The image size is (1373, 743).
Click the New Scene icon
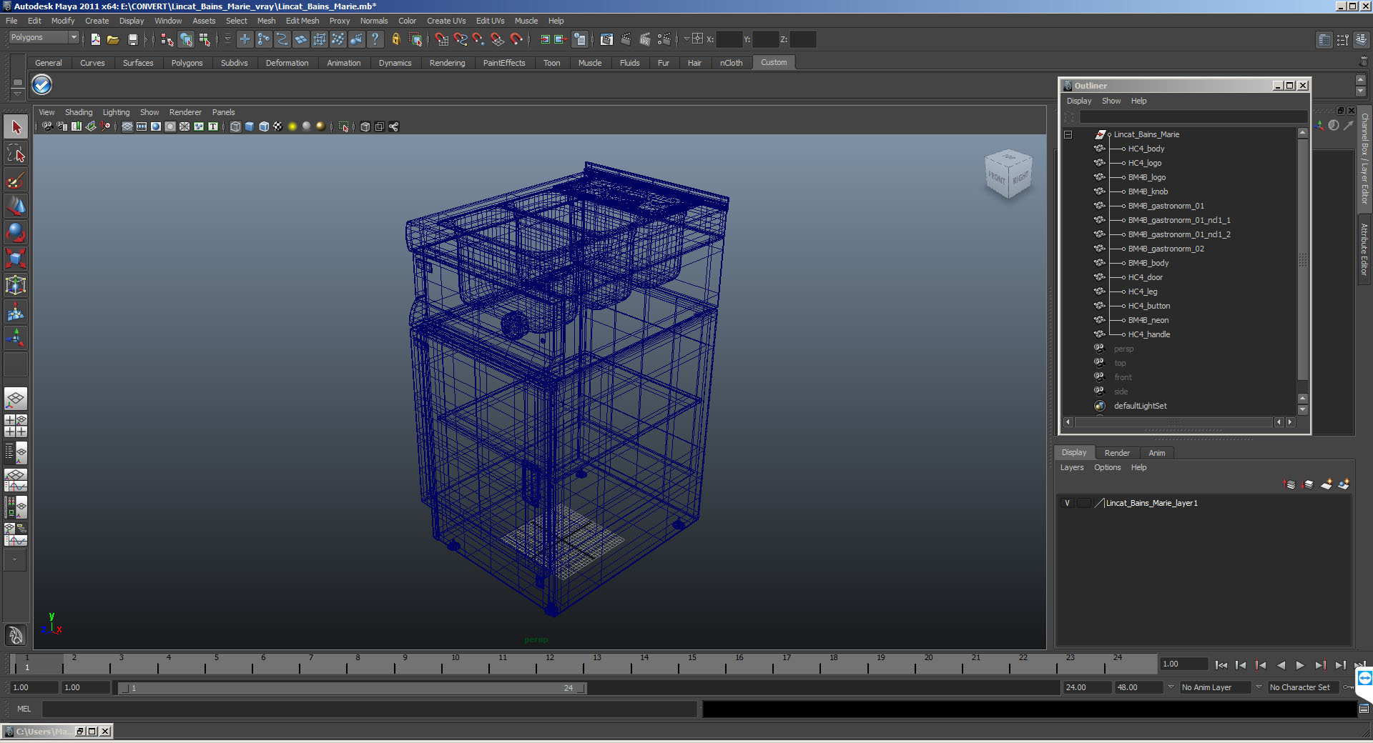[x=95, y=39]
